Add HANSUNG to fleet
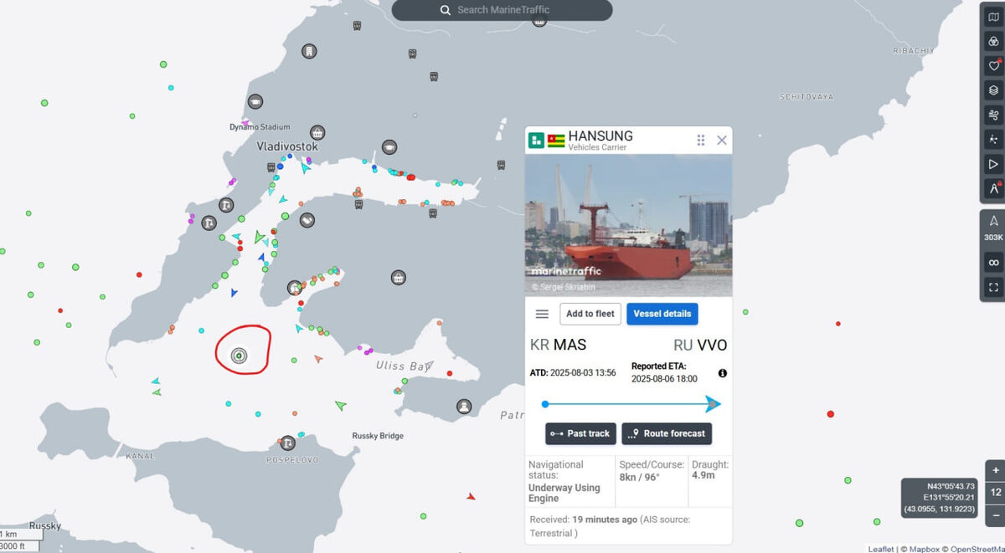Image resolution: width=1005 pixels, height=553 pixels. pyautogui.click(x=590, y=314)
